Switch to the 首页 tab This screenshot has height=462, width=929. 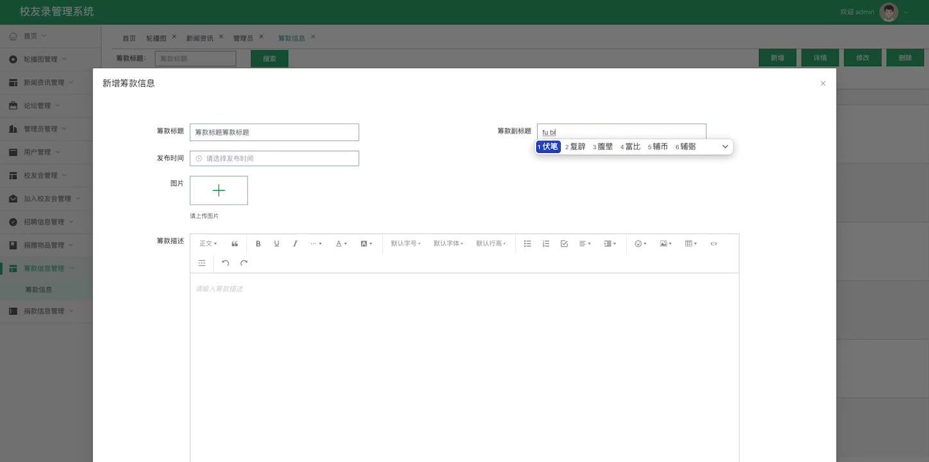130,38
